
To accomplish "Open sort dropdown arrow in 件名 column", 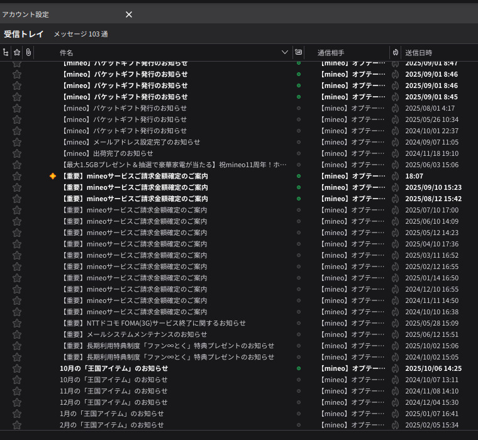I will (x=285, y=53).
